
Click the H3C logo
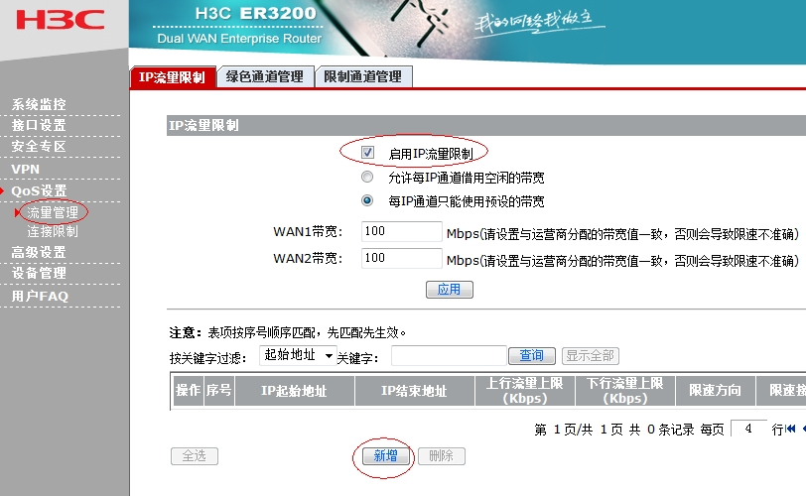(x=61, y=20)
